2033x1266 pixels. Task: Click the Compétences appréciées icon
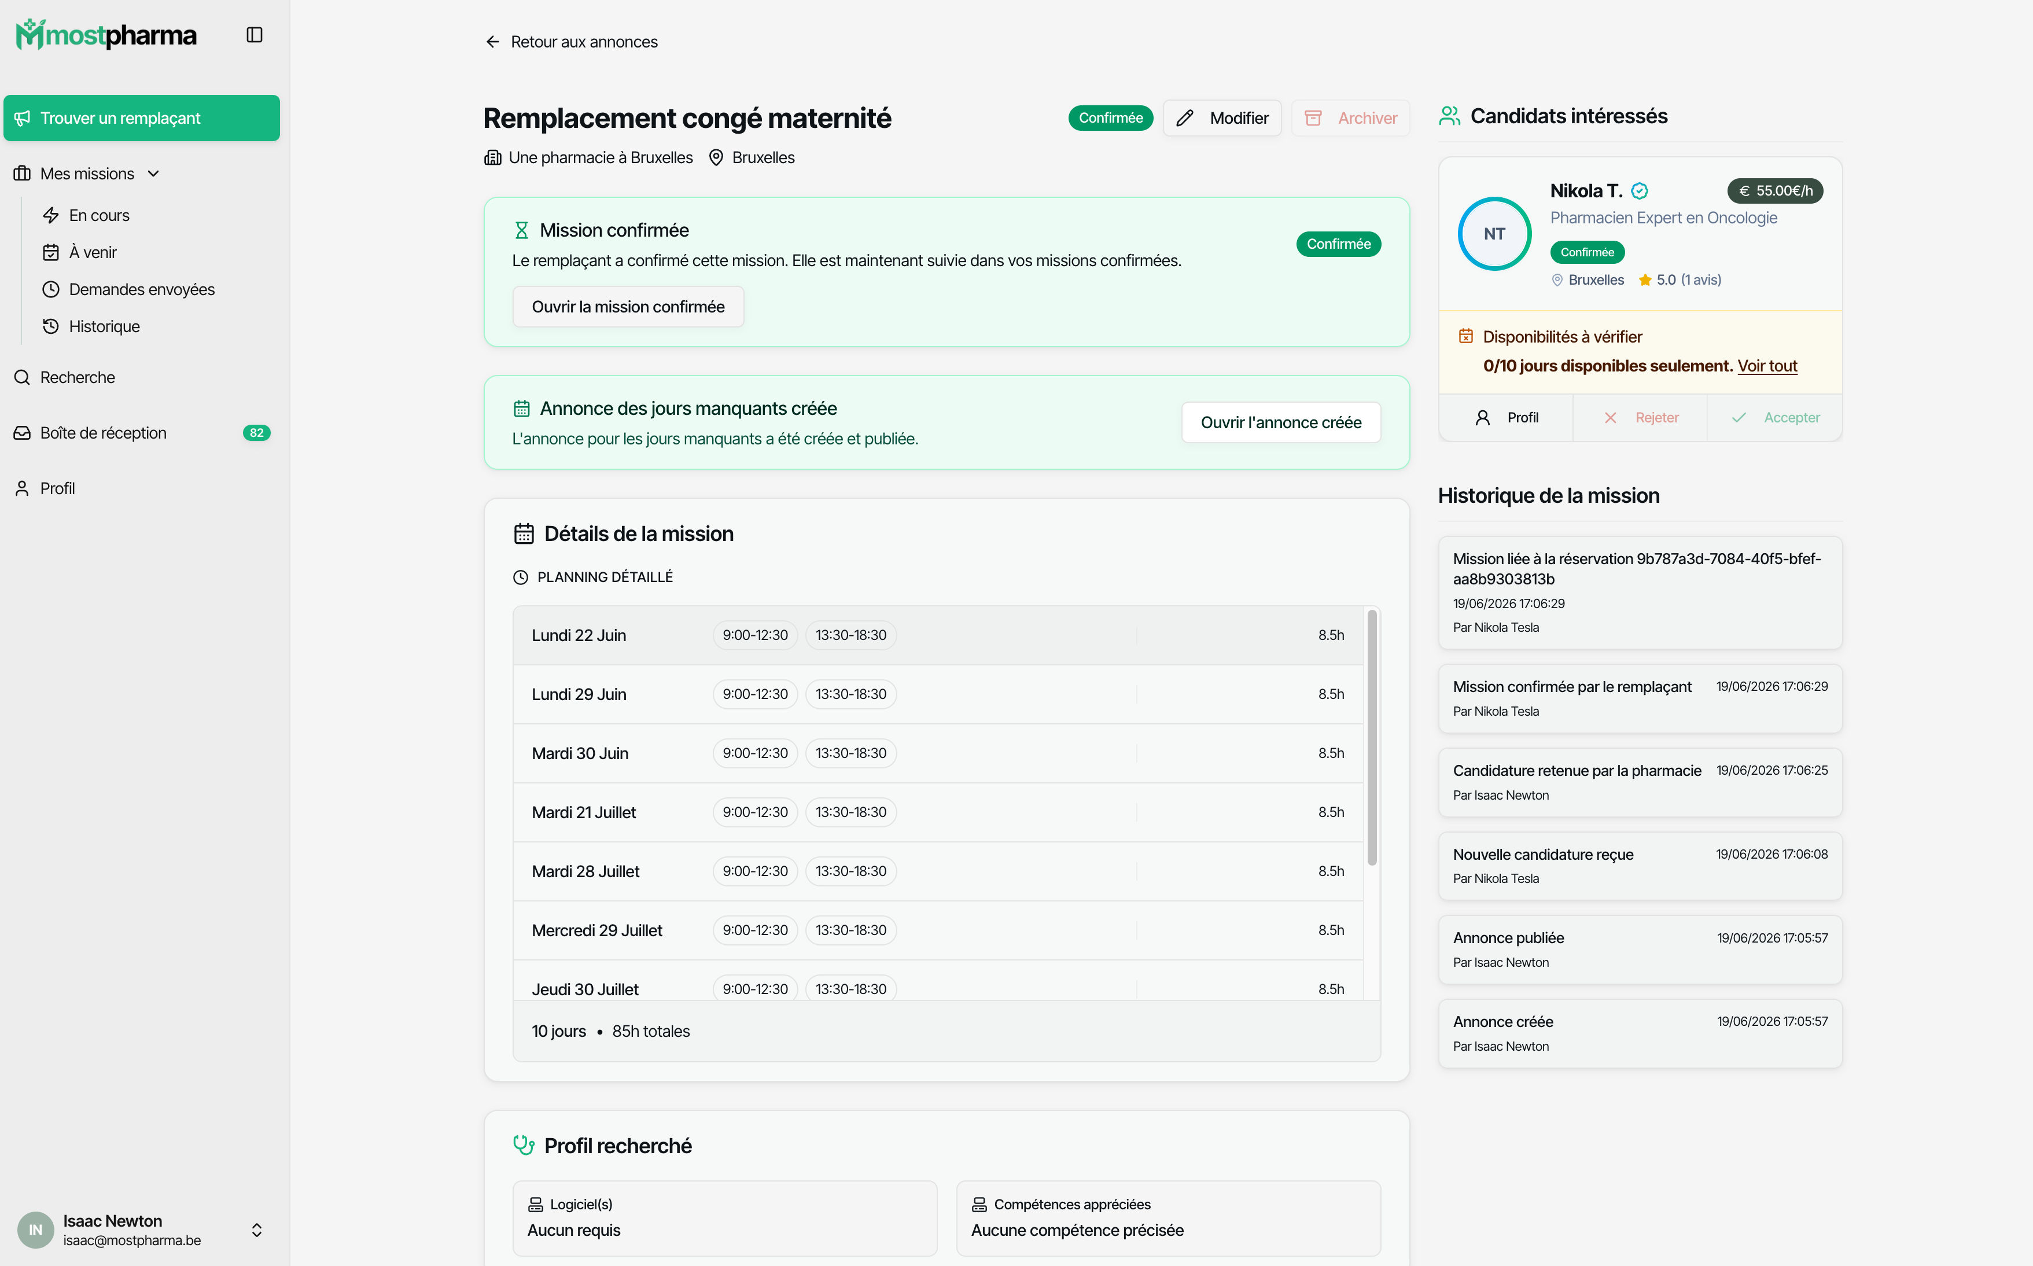979,1204
